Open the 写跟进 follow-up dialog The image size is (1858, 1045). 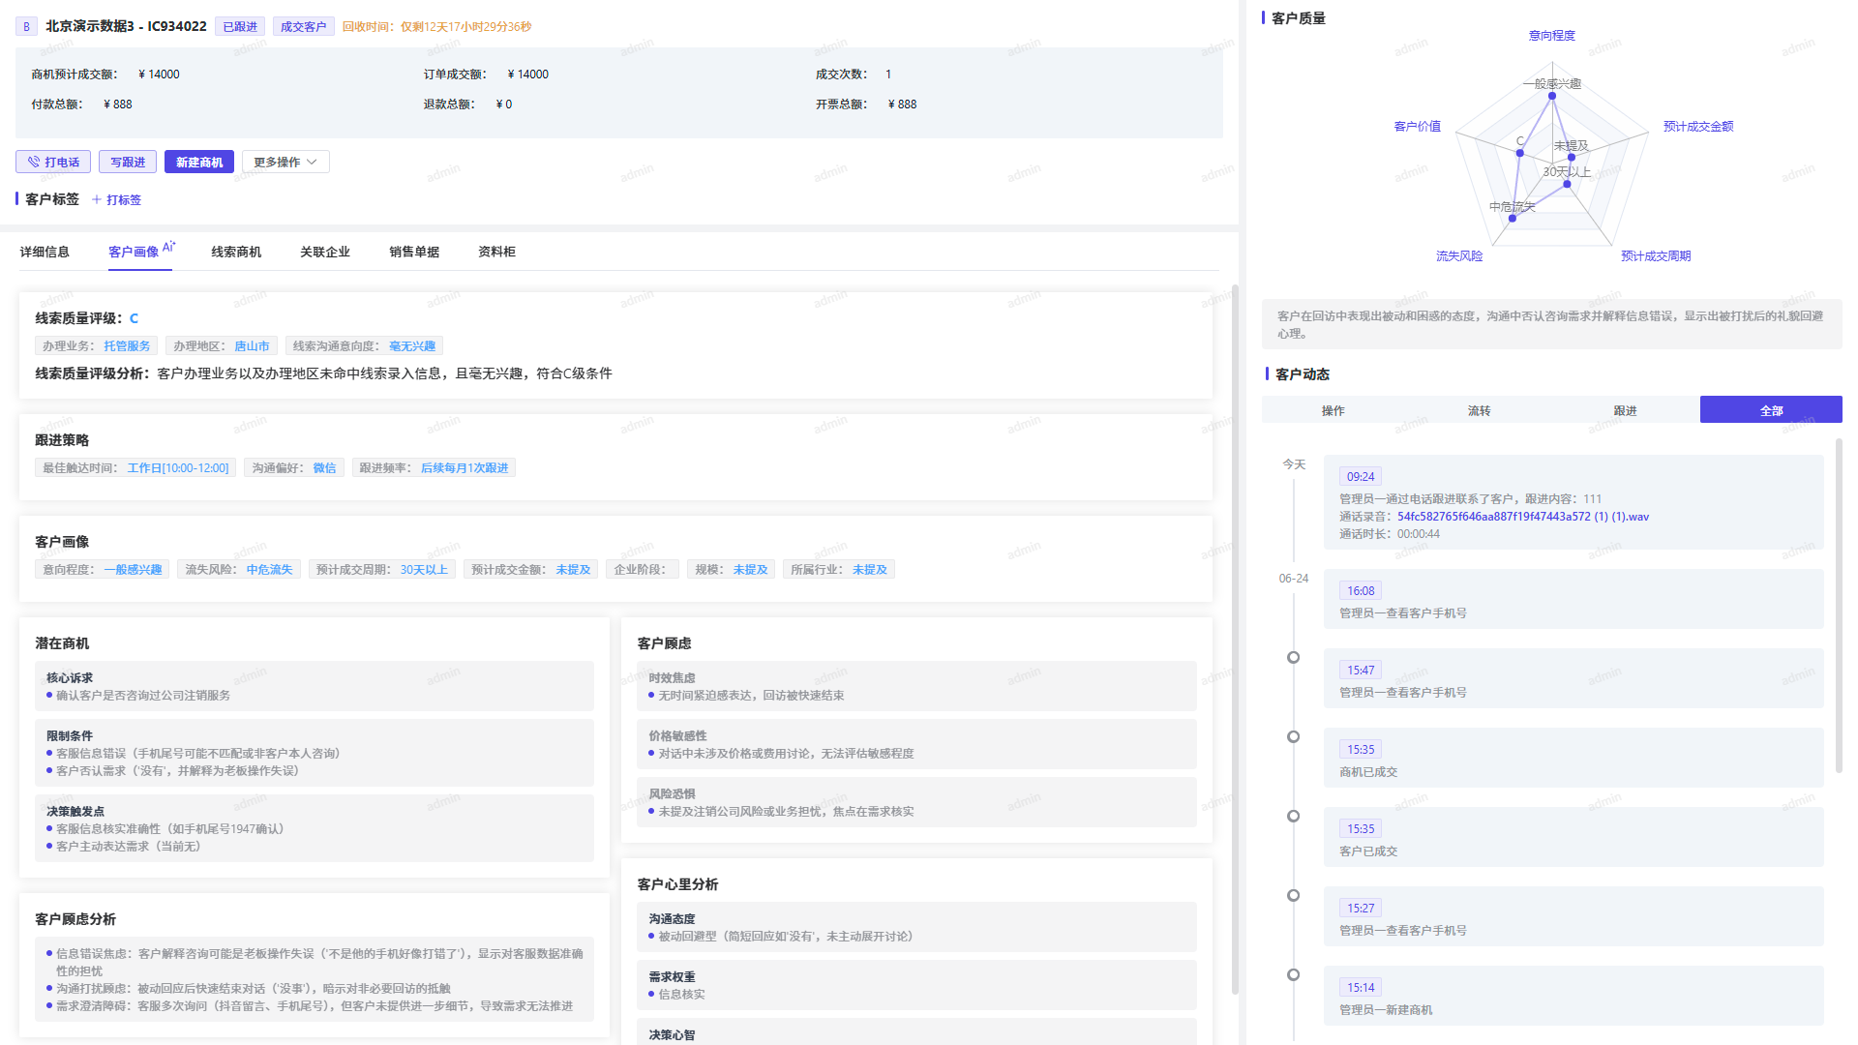pyautogui.click(x=127, y=162)
